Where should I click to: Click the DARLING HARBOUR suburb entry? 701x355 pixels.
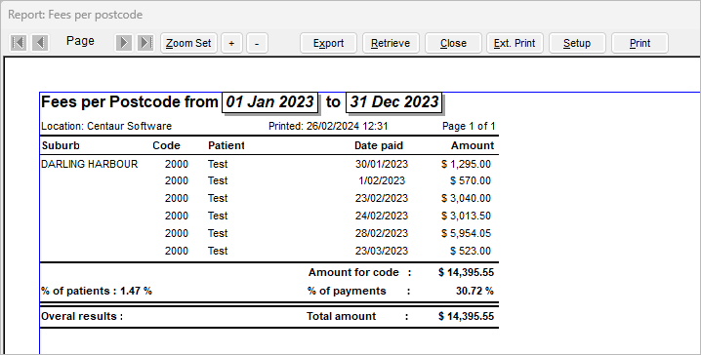point(90,164)
